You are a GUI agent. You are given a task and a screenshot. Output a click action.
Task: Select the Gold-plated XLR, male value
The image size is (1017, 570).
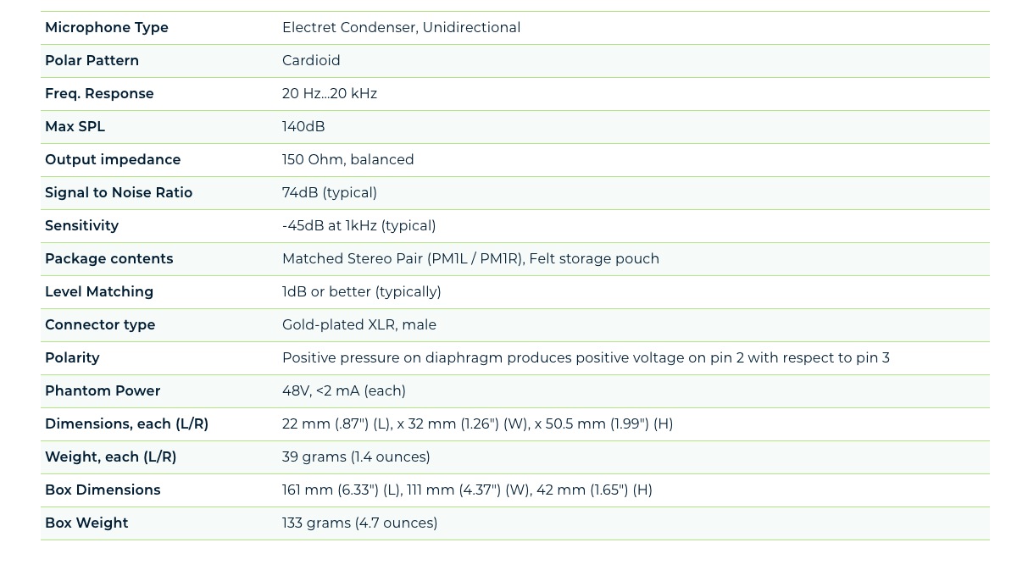pyautogui.click(x=359, y=325)
